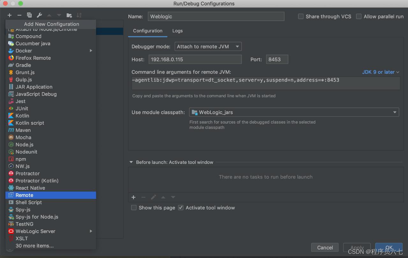Click the Port field 8453
408x258 pixels.
tap(277, 59)
